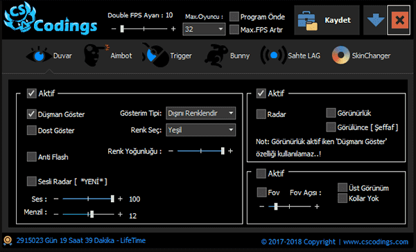This screenshot has width=416, height=252.
Task: Tick the Radar checkbox
Action: tap(261, 114)
